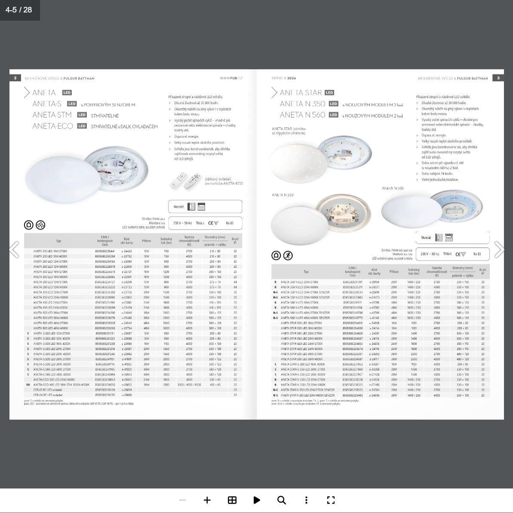Screen dimensions: 513x513
Task: Click page number 3 badge
Action: [498, 78]
